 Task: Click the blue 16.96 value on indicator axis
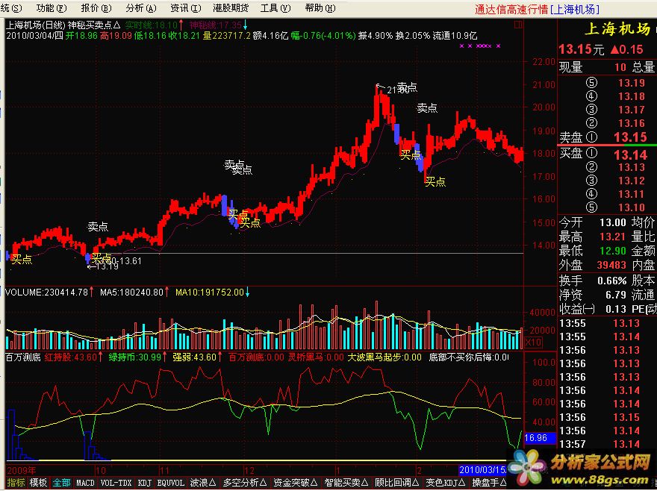point(539,438)
